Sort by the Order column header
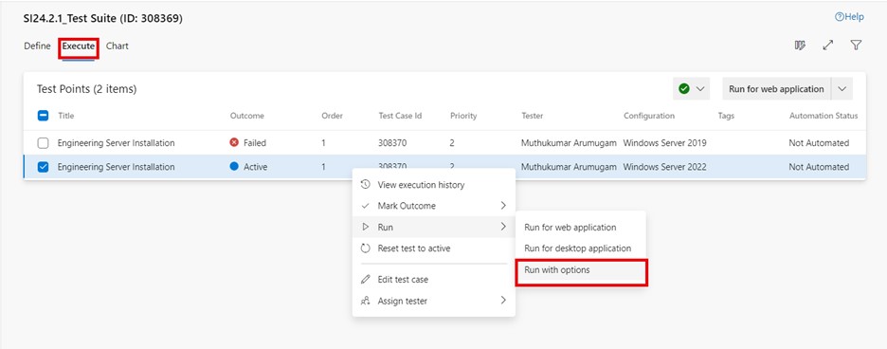 tap(332, 116)
